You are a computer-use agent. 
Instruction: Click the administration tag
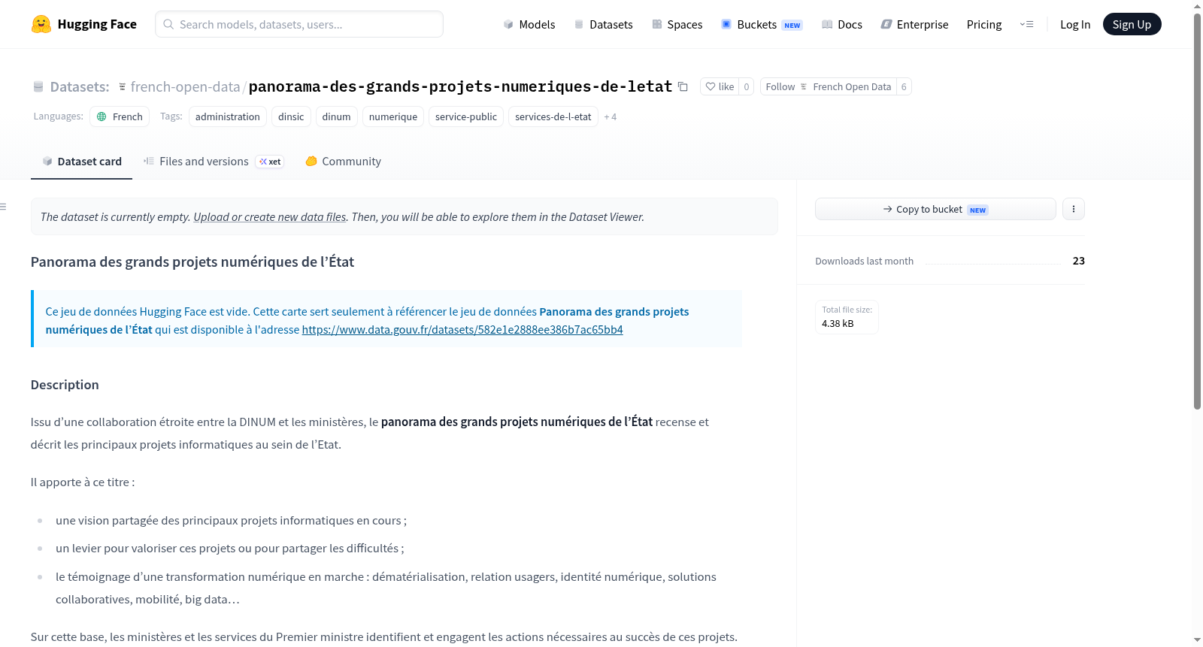coord(228,116)
